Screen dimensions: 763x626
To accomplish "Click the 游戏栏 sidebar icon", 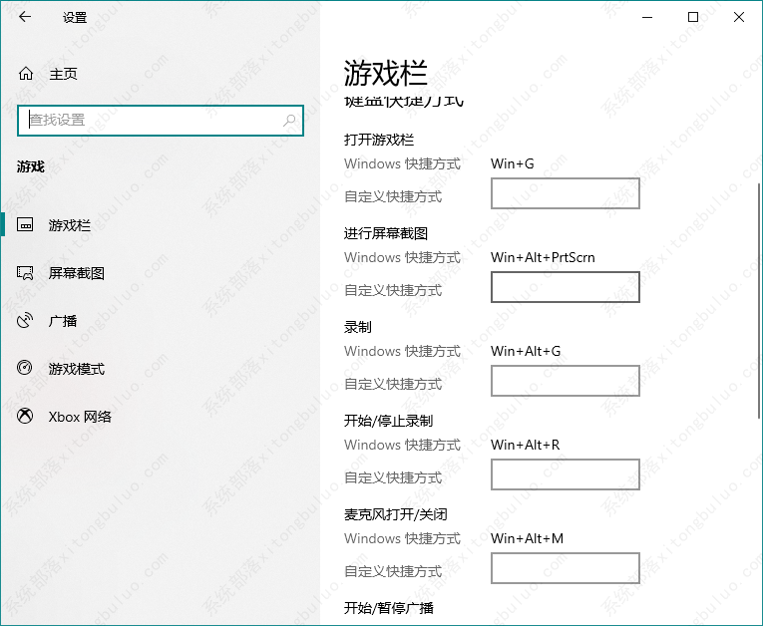I will pyautogui.click(x=26, y=225).
